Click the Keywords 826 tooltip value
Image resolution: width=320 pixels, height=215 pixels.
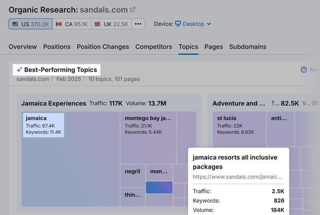[279, 200]
